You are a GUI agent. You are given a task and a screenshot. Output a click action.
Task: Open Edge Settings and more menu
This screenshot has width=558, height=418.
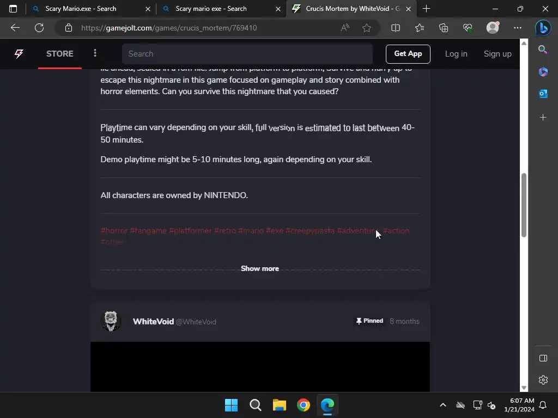tap(518, 28)
